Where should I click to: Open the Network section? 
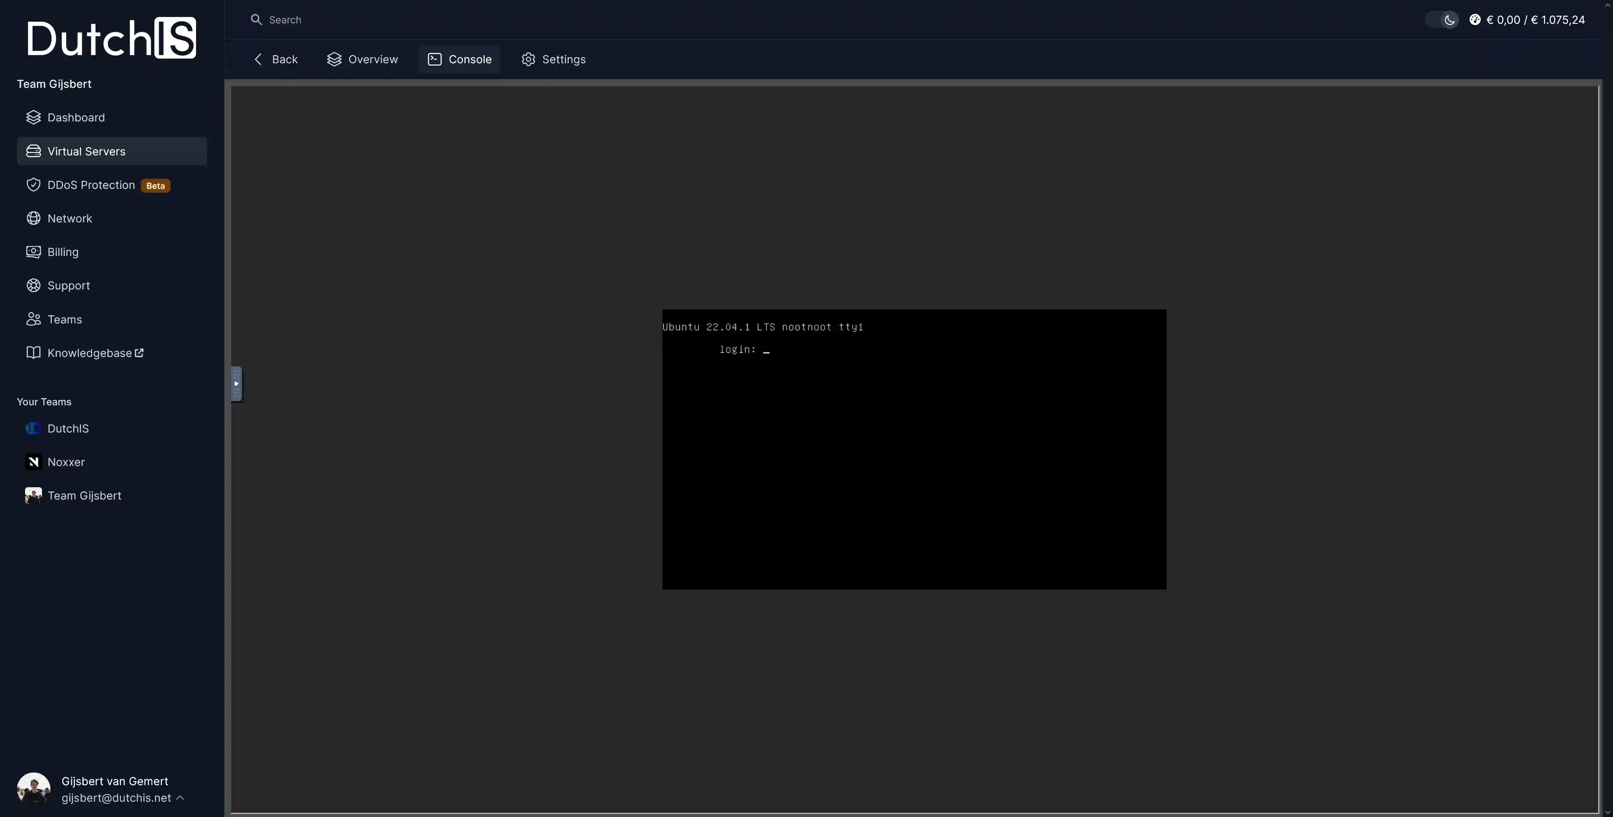coord(112,218)
